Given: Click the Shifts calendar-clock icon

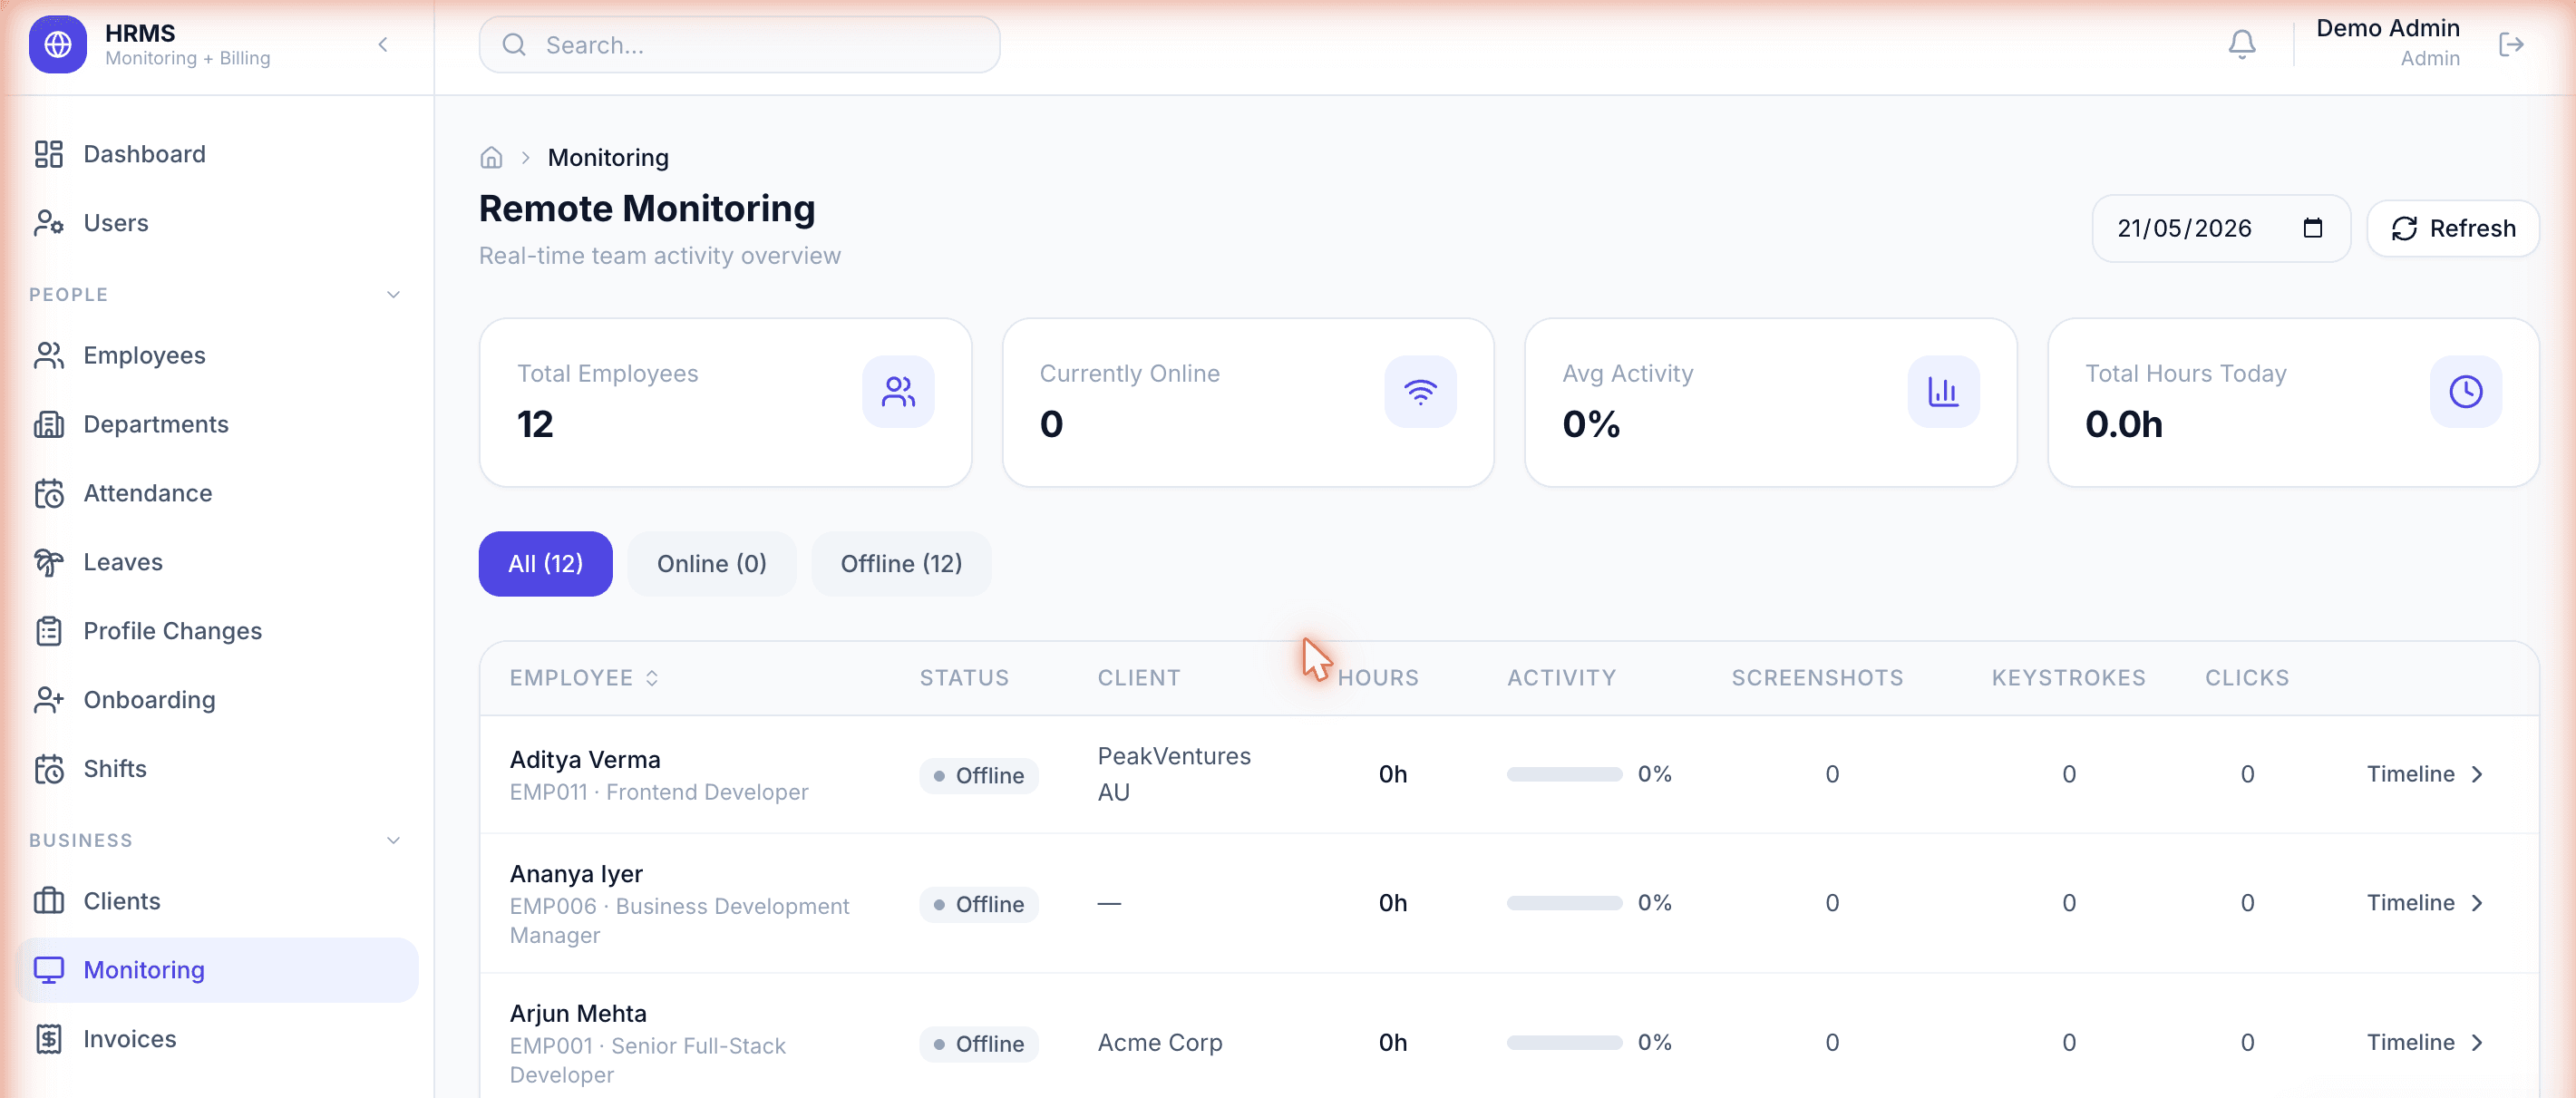Looking at the screenshot, I should (49, 769).
